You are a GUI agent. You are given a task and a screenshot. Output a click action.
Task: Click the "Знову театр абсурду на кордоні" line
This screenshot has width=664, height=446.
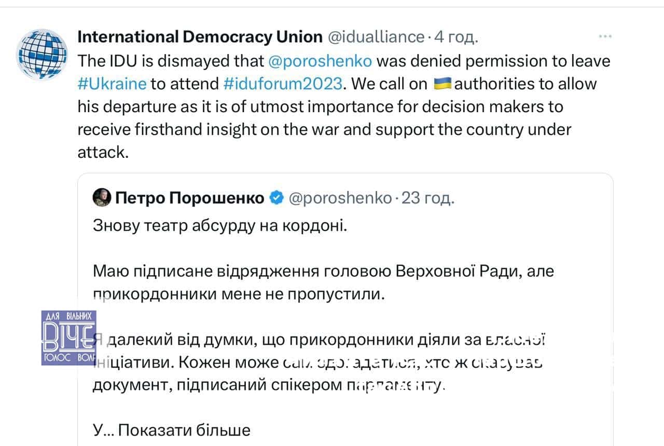[x=219, y=226]
